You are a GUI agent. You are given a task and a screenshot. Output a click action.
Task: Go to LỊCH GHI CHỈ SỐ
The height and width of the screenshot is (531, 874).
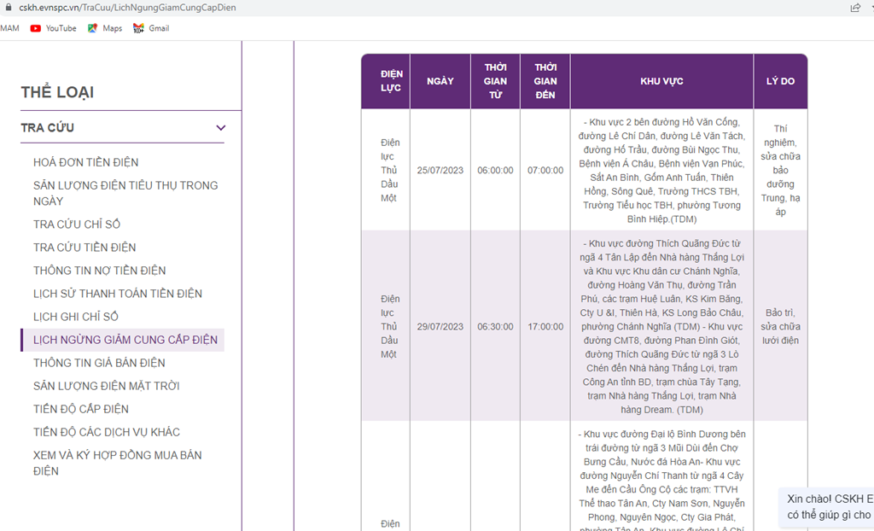[x=75, y=317]
